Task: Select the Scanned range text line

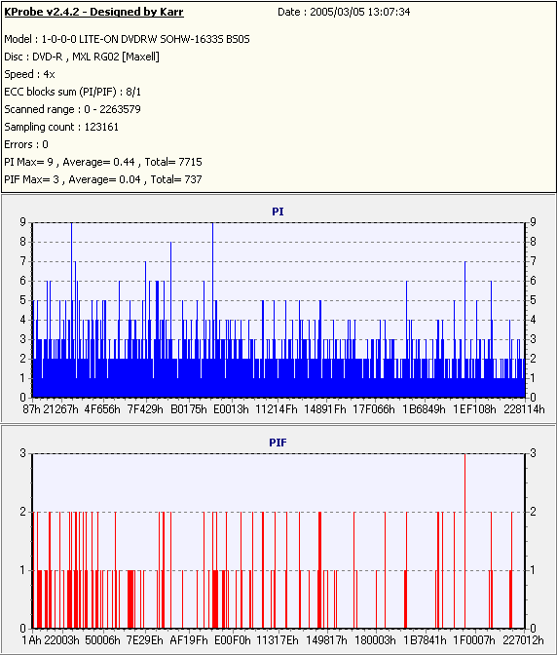Action: pyautogui.click(x=73, y=109)
